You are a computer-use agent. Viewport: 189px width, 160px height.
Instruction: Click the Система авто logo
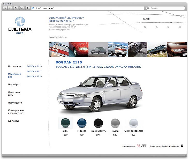20,25
